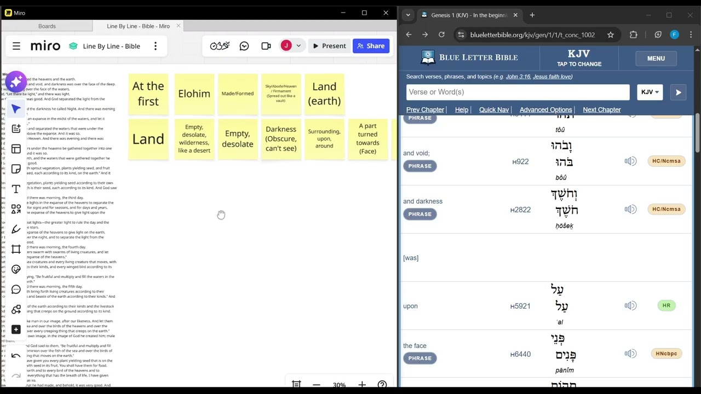
Task: Open the Miro main hamburger menu
Action: (16, 46)
